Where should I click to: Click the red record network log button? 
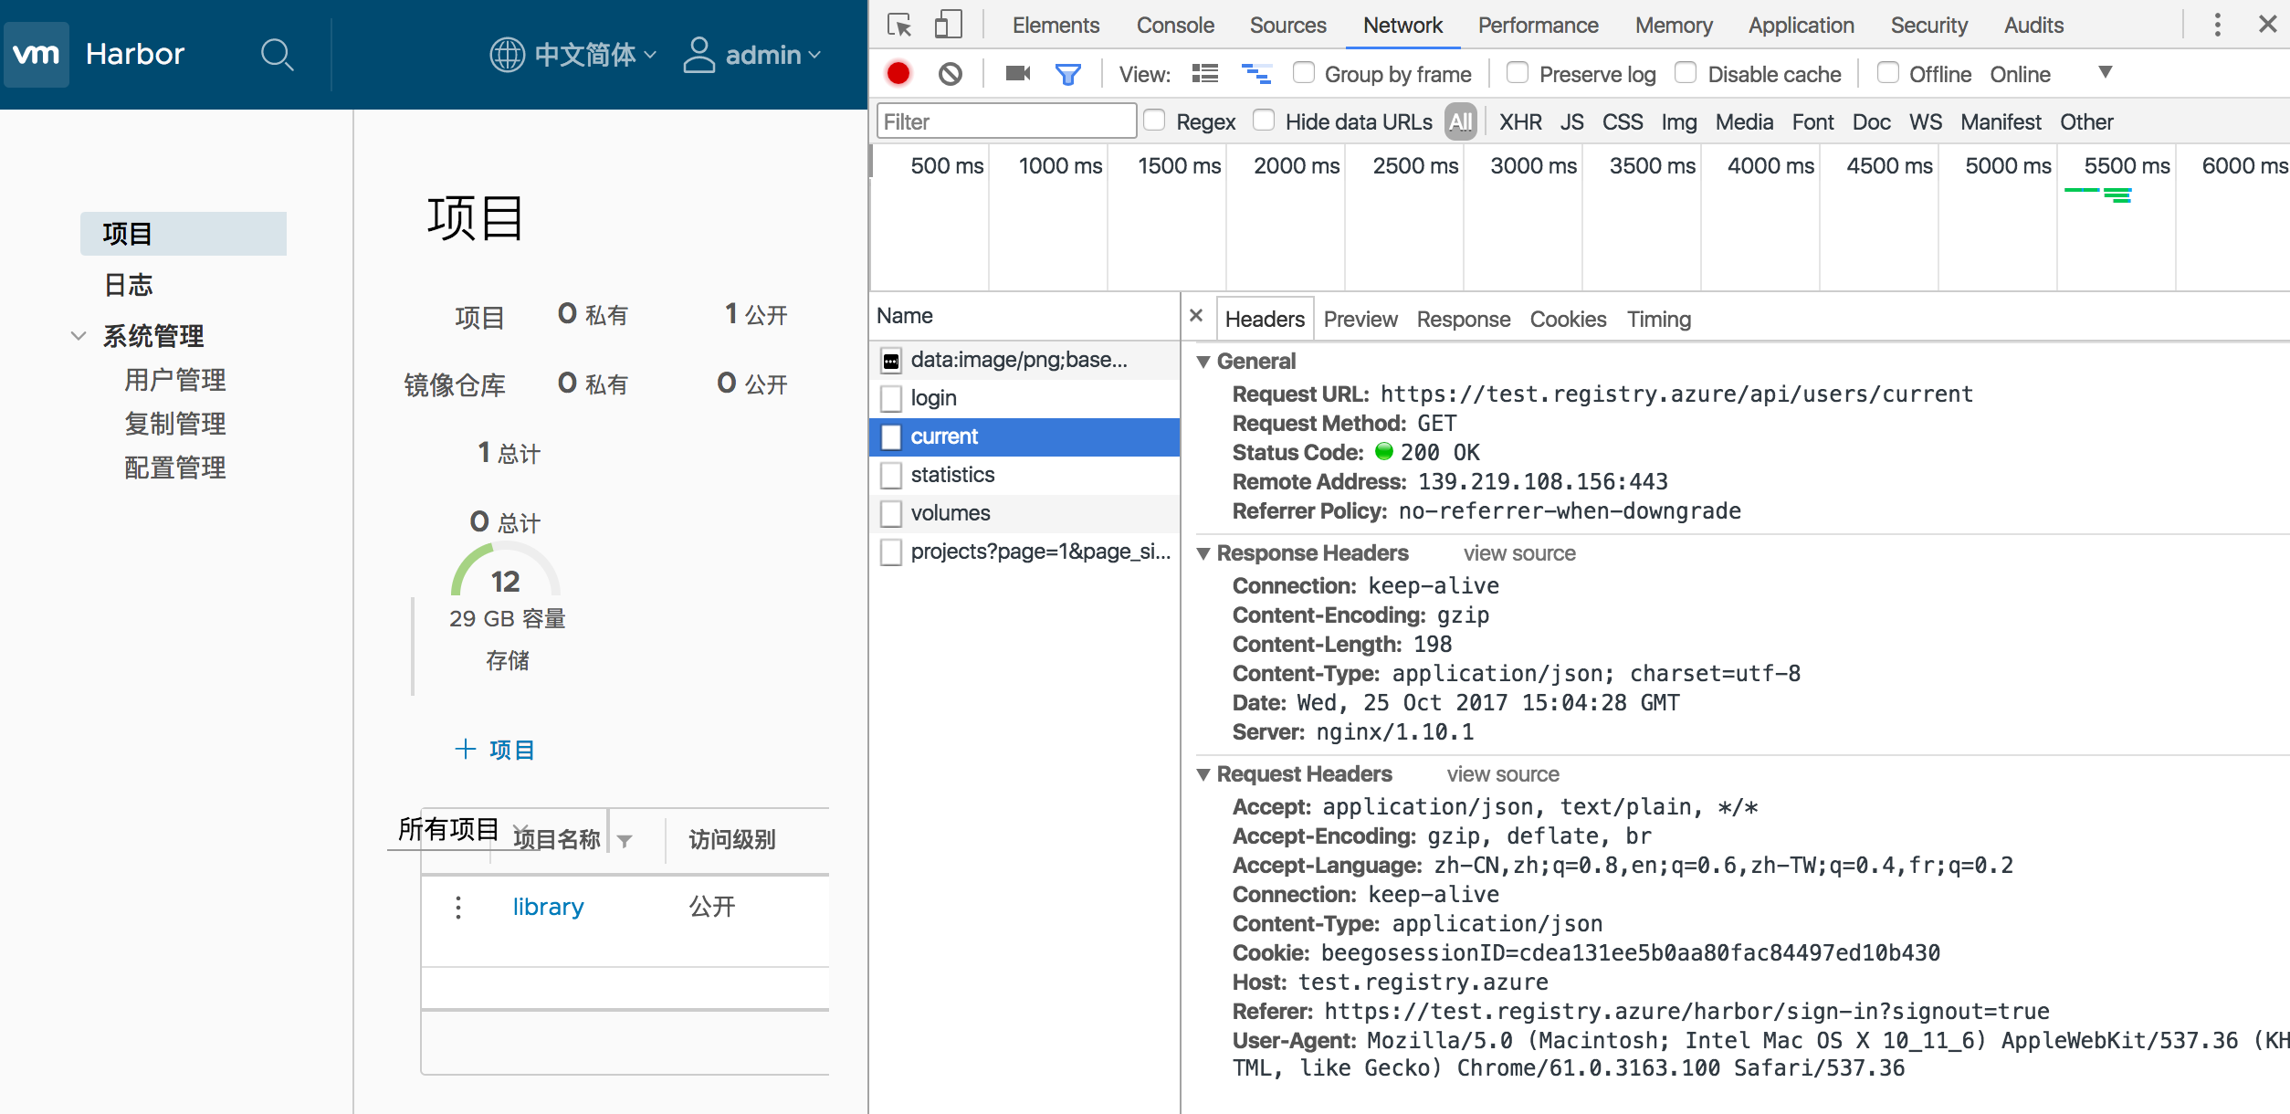click(898, 74)
